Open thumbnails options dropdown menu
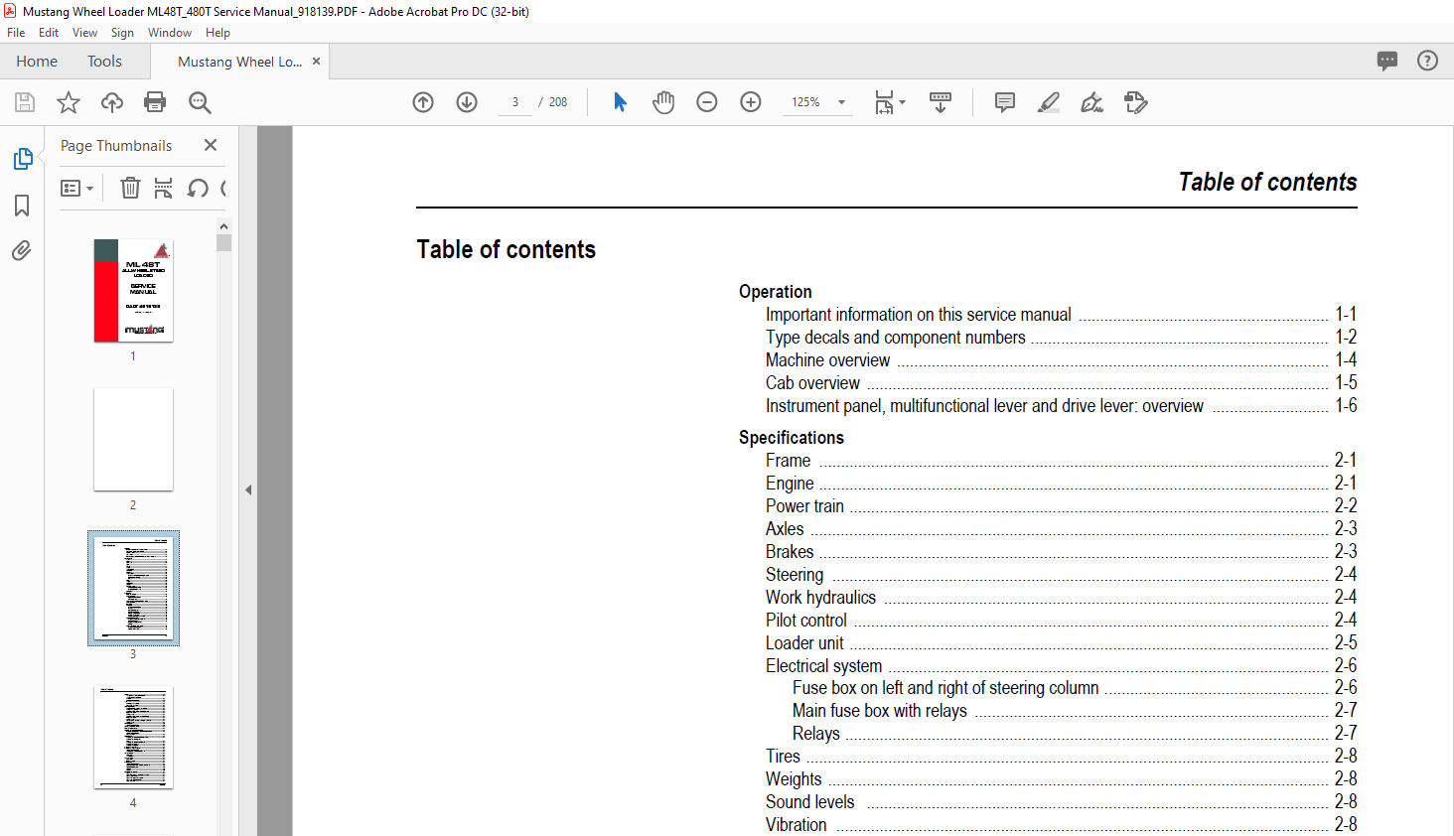The width and height of the screenshot is (1454, 836). [76, 188]
